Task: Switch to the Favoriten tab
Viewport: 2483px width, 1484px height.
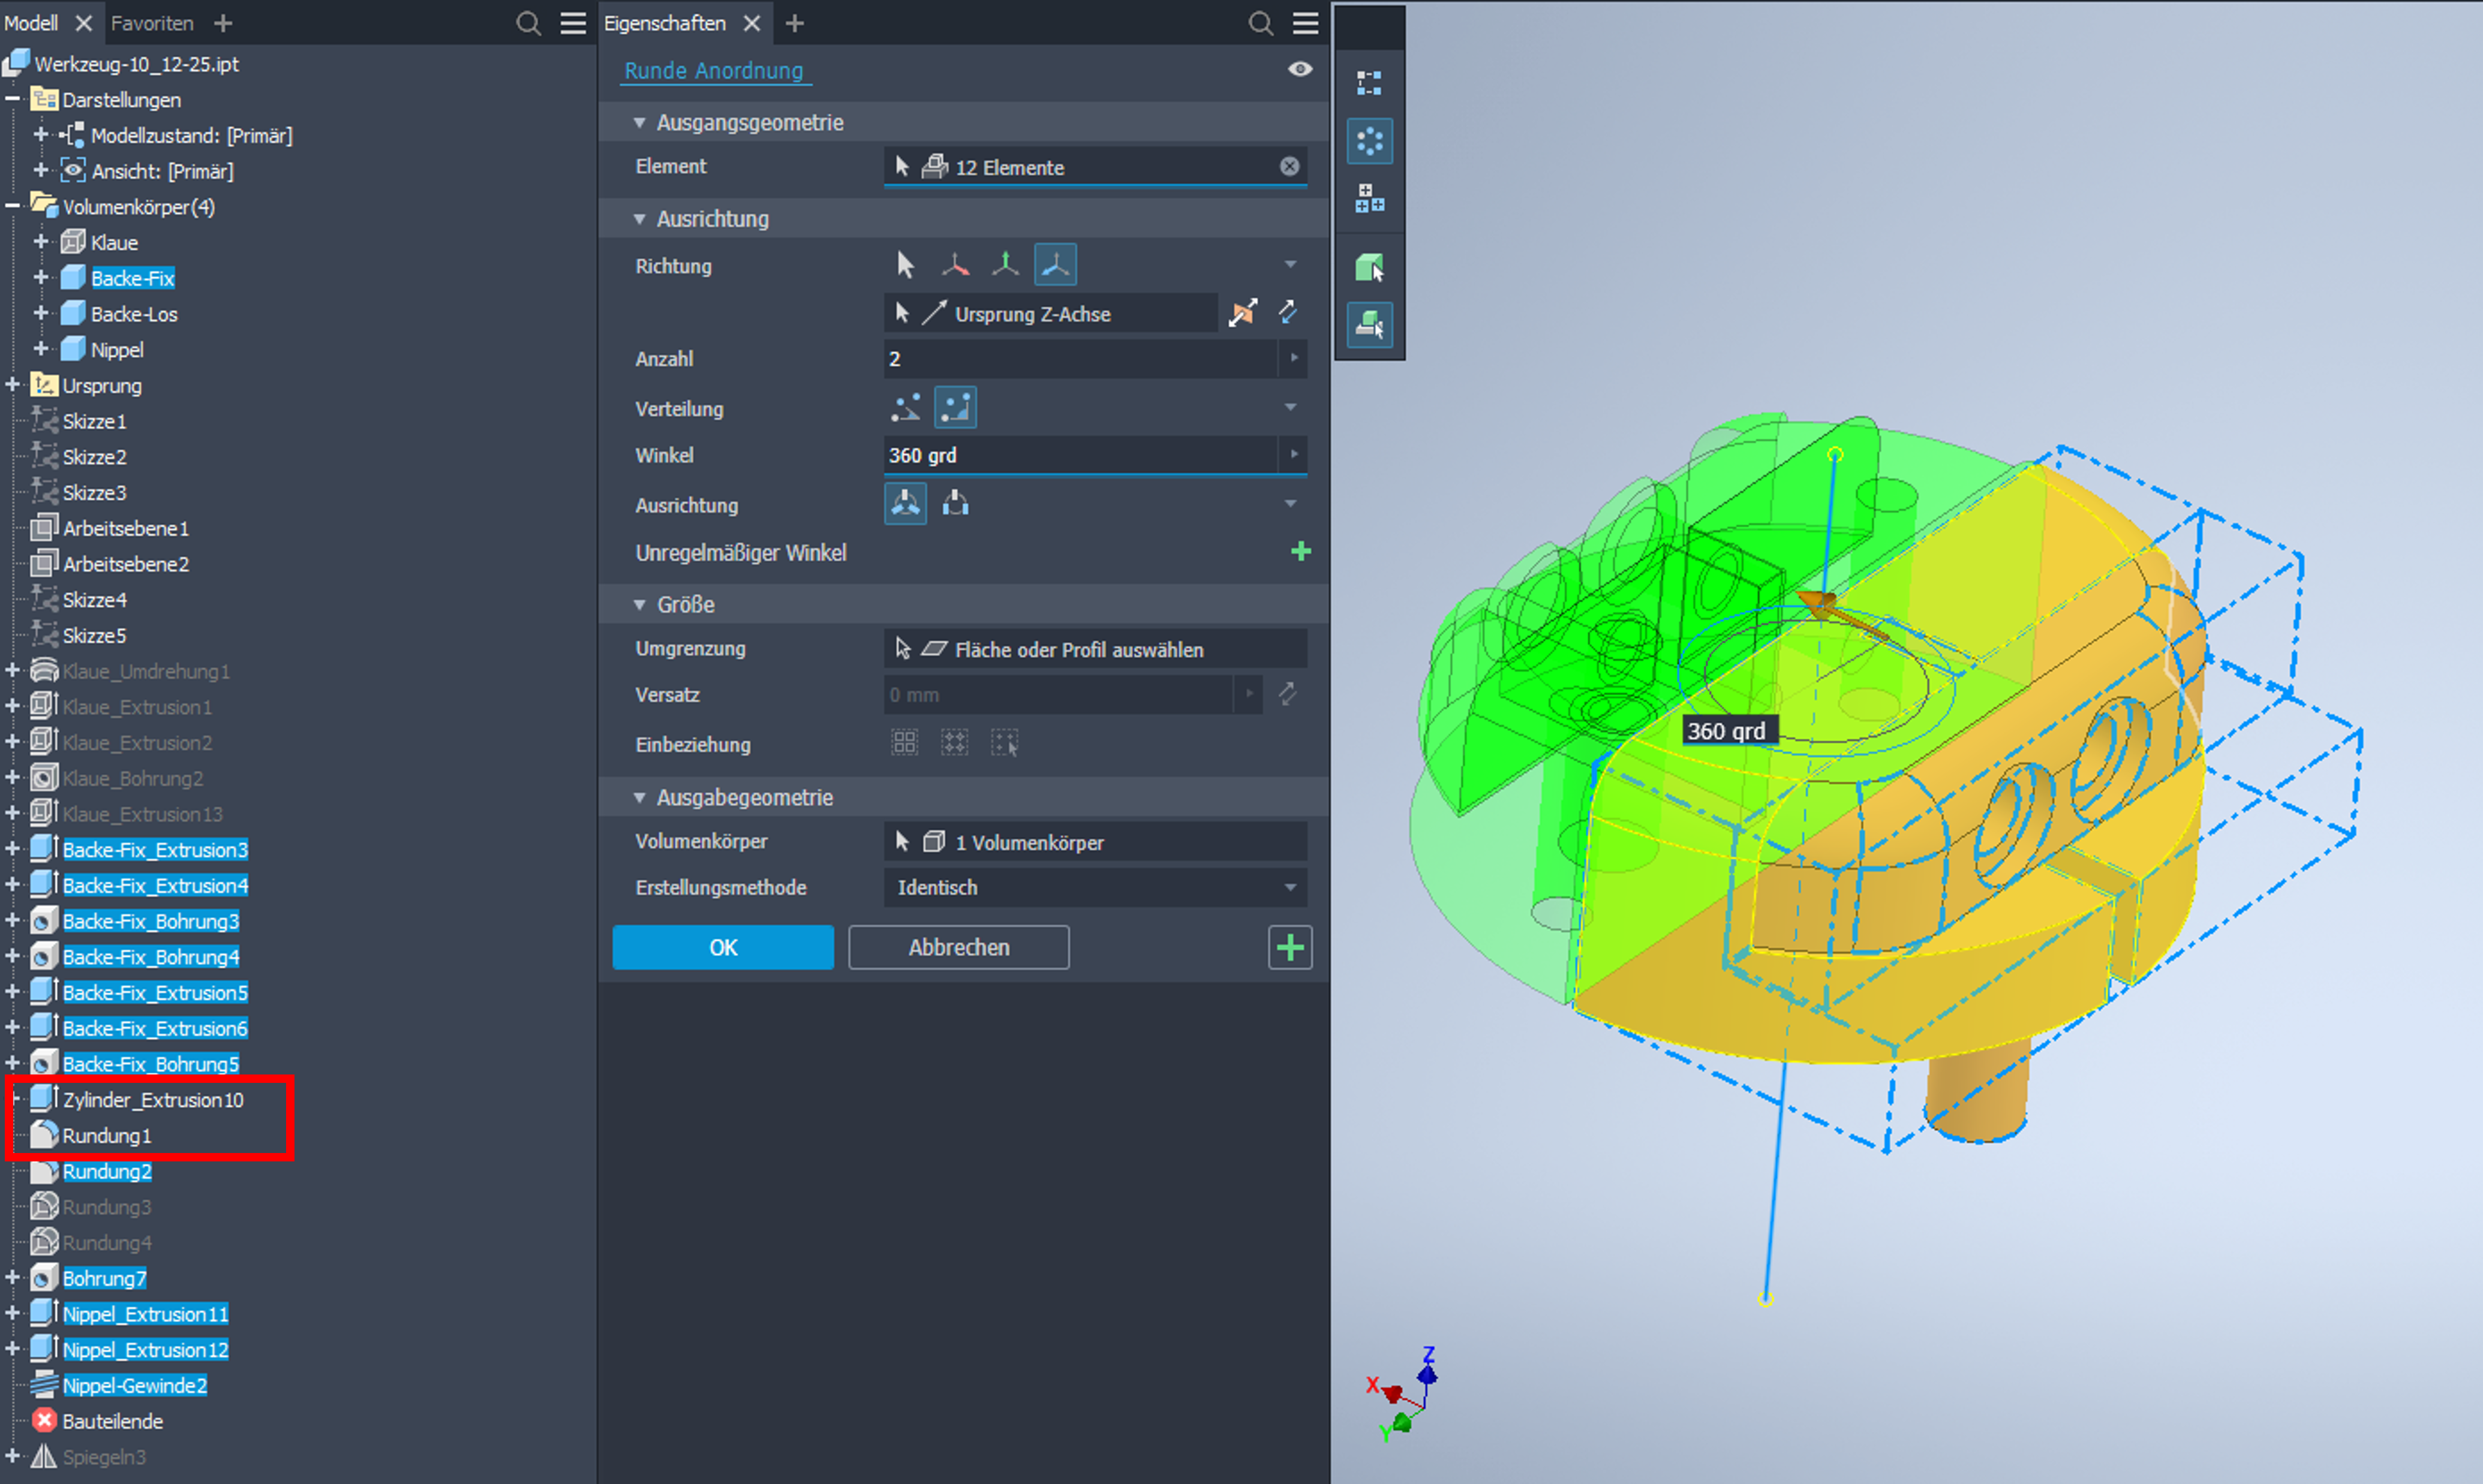Action: tap(152, 23)
